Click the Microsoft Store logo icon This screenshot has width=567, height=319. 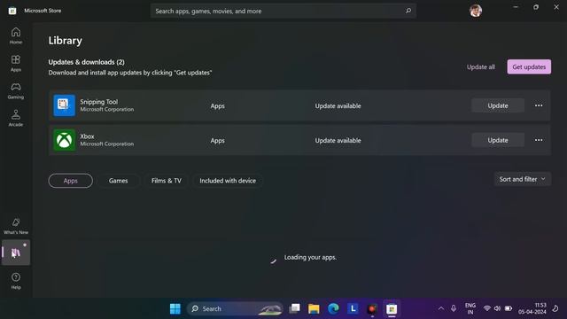point(12,11)
